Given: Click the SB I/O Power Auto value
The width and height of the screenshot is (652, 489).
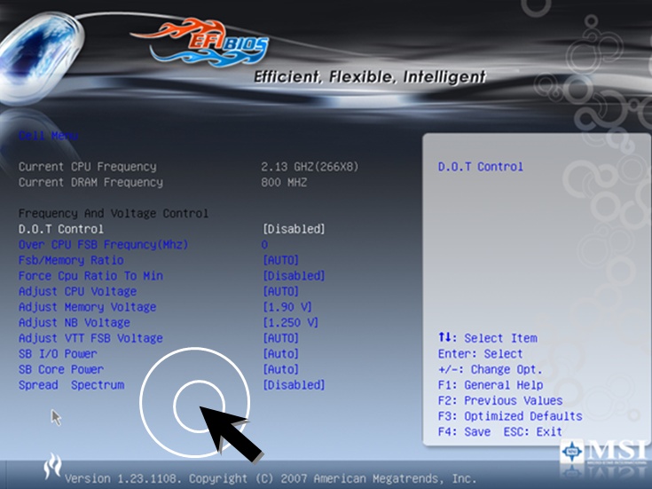Looking at the screenshot, I should (280, 354).
